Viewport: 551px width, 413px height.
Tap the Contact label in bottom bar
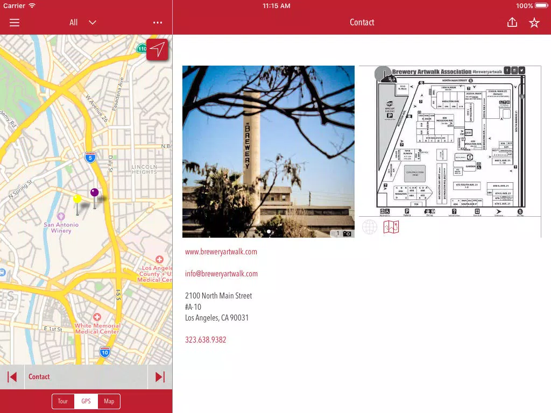[x=39, y=377]
